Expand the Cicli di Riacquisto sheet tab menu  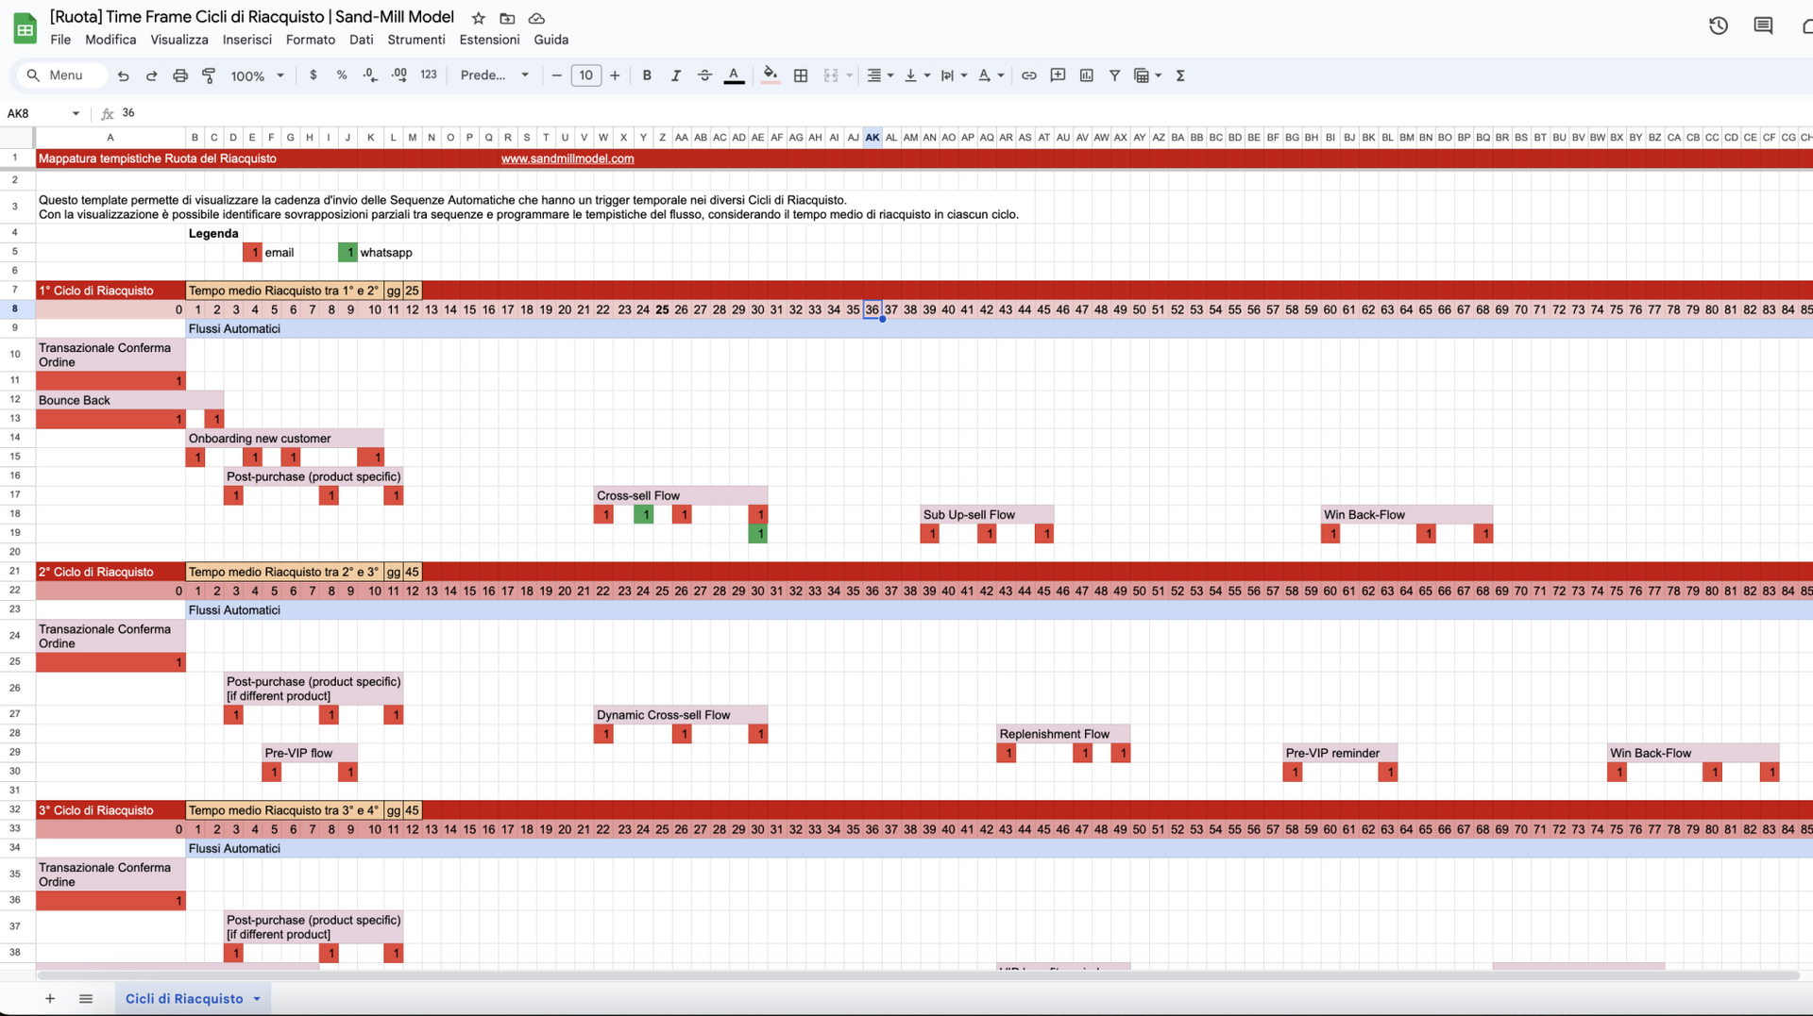257,999
